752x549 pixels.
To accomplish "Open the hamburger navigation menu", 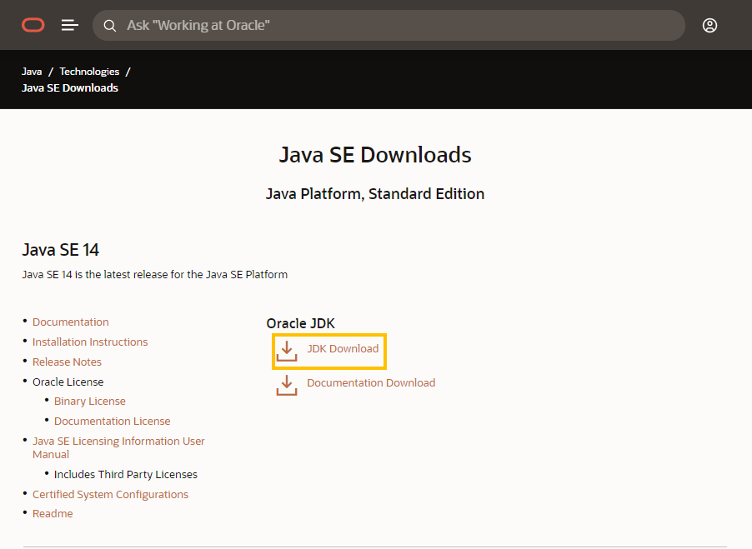I will (x=69, y=25).
